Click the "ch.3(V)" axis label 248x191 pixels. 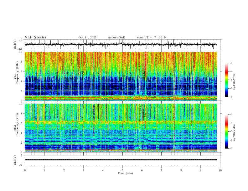coord(15,160)
